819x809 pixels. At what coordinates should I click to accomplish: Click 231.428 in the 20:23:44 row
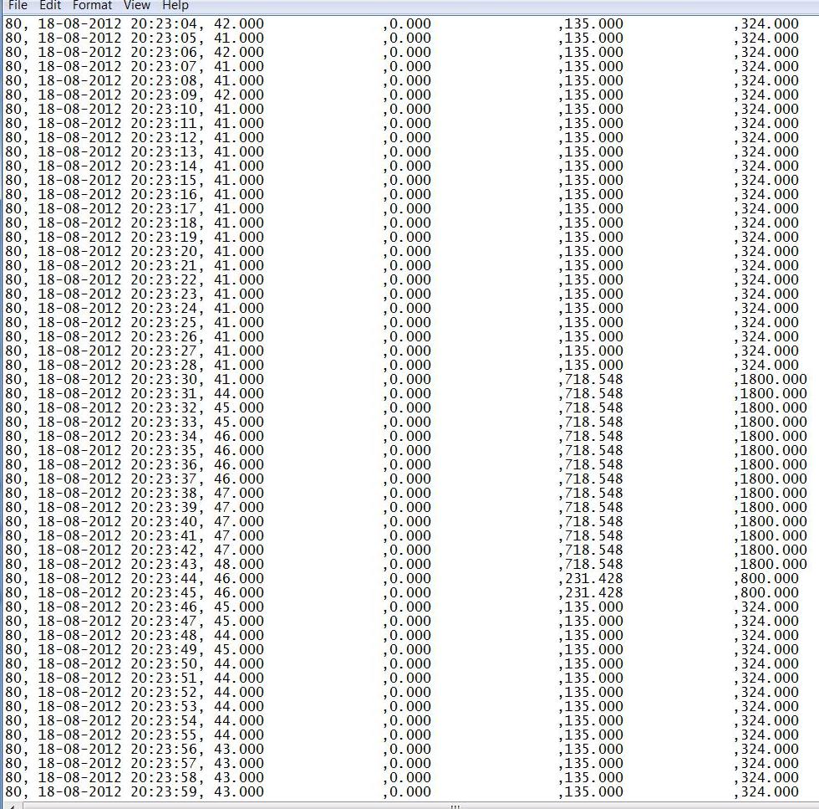(594, 578)
